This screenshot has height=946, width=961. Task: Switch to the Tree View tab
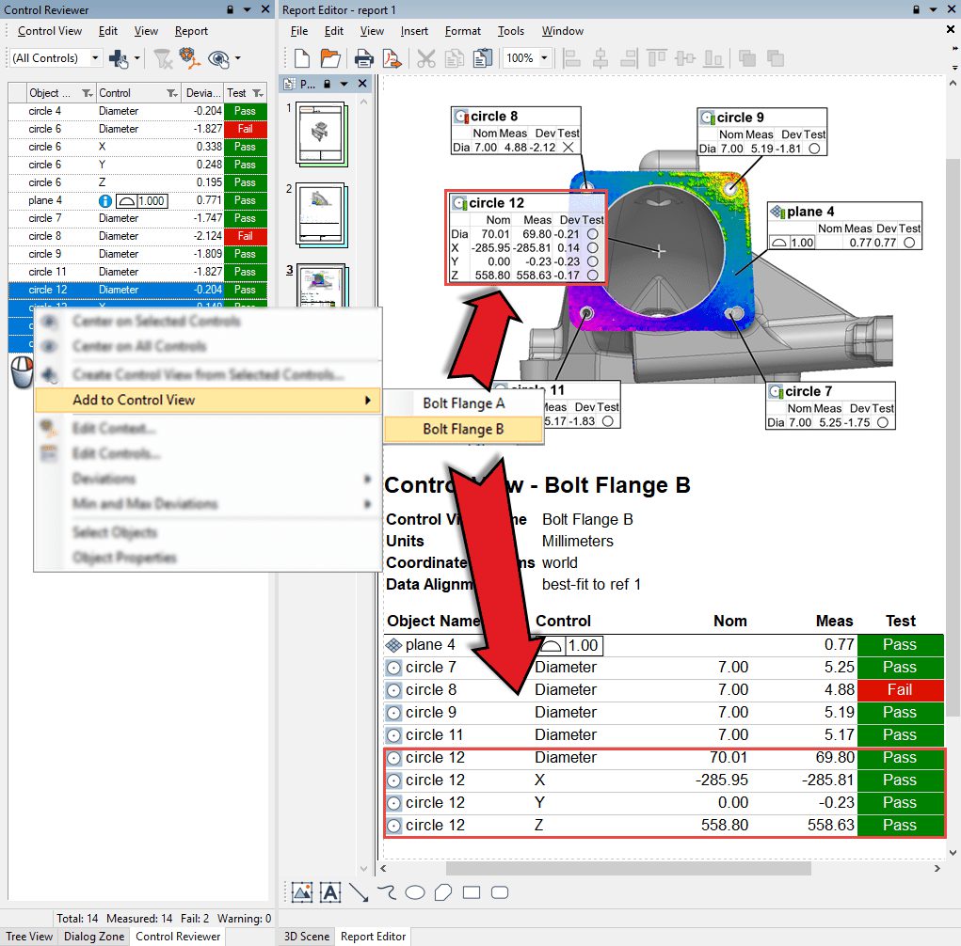(x=30, y=937)
